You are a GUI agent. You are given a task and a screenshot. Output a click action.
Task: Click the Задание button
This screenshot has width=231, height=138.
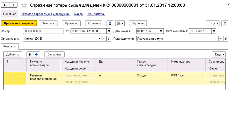138,23
